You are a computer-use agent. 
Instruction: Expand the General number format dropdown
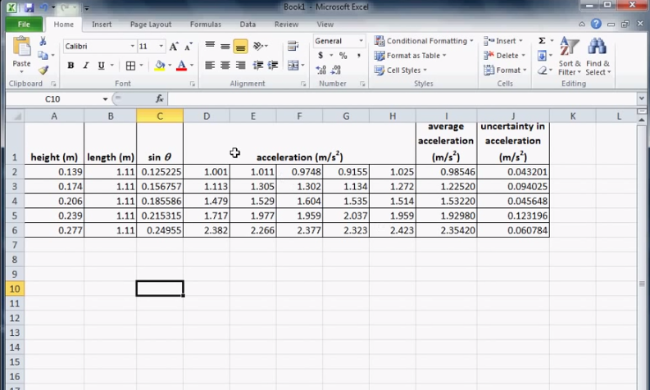point(360,41)
